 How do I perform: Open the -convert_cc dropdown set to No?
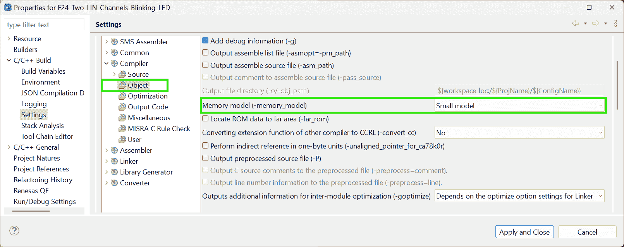(519, 133)
